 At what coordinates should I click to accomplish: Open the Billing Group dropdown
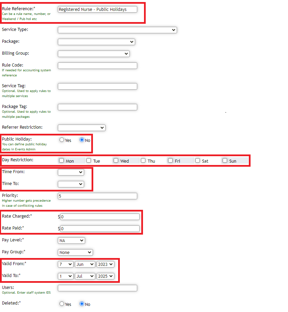tap(94, 54)
